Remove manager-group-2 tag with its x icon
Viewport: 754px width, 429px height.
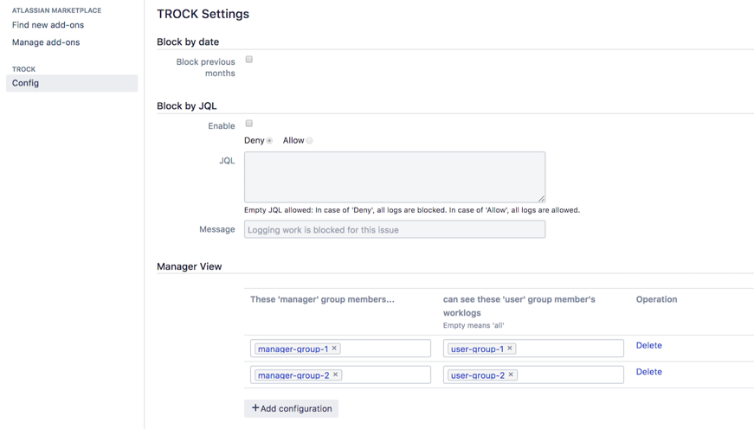[336, 375]
